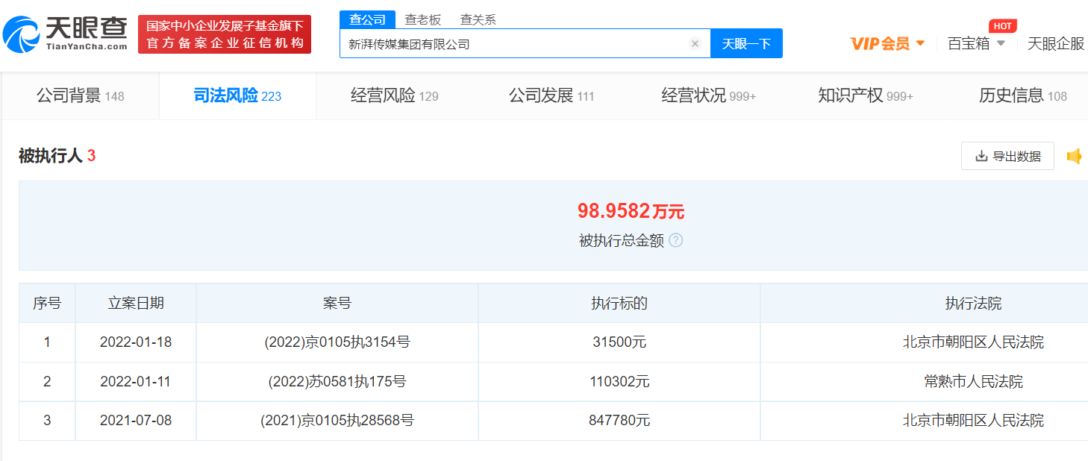Click the 执行标的 column header

619,303
